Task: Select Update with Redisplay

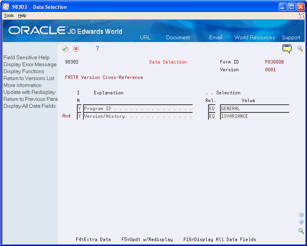Action: pos(29,92)
